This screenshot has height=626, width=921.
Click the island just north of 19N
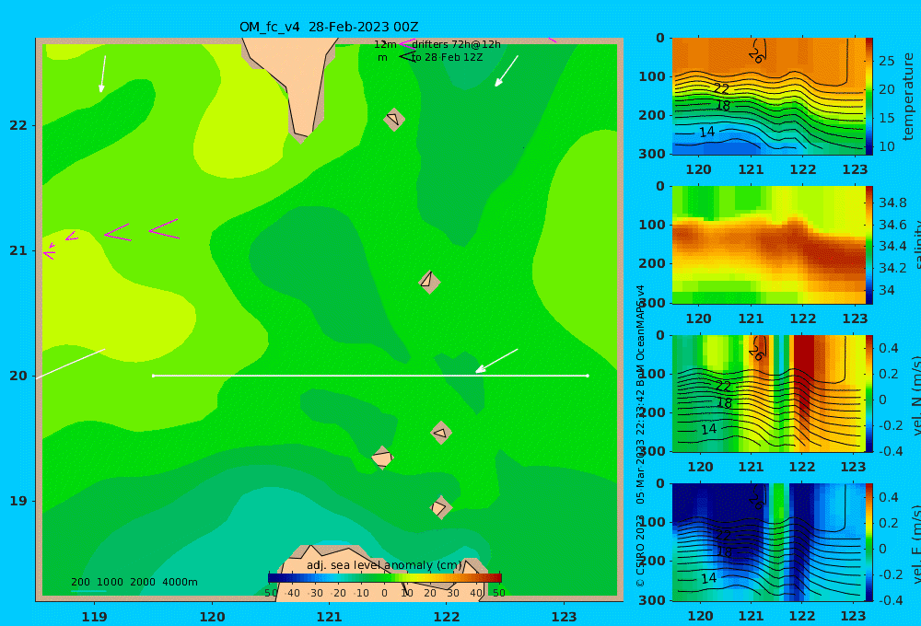[440, 507]
